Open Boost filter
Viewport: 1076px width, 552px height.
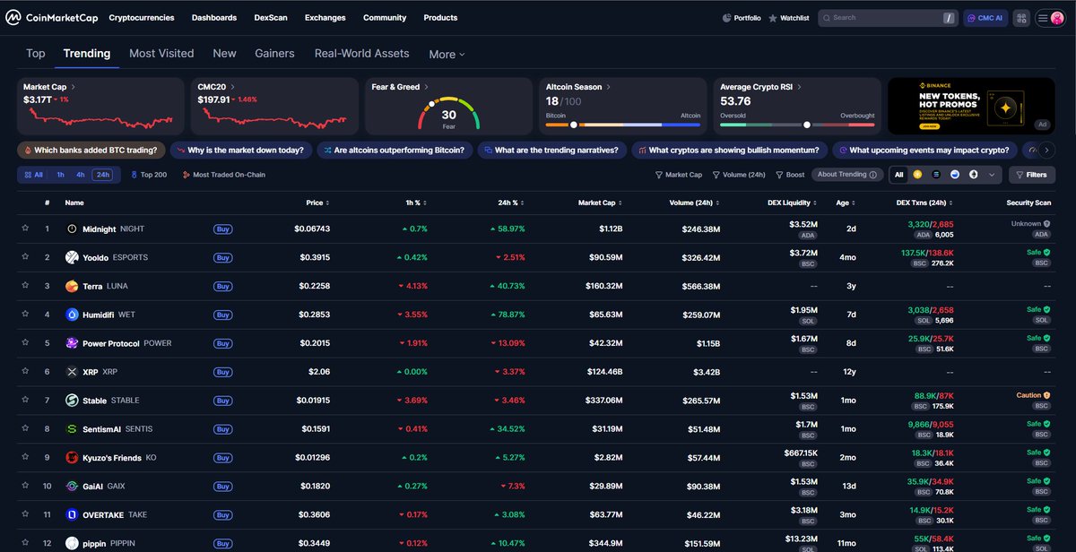coord(790,175)
